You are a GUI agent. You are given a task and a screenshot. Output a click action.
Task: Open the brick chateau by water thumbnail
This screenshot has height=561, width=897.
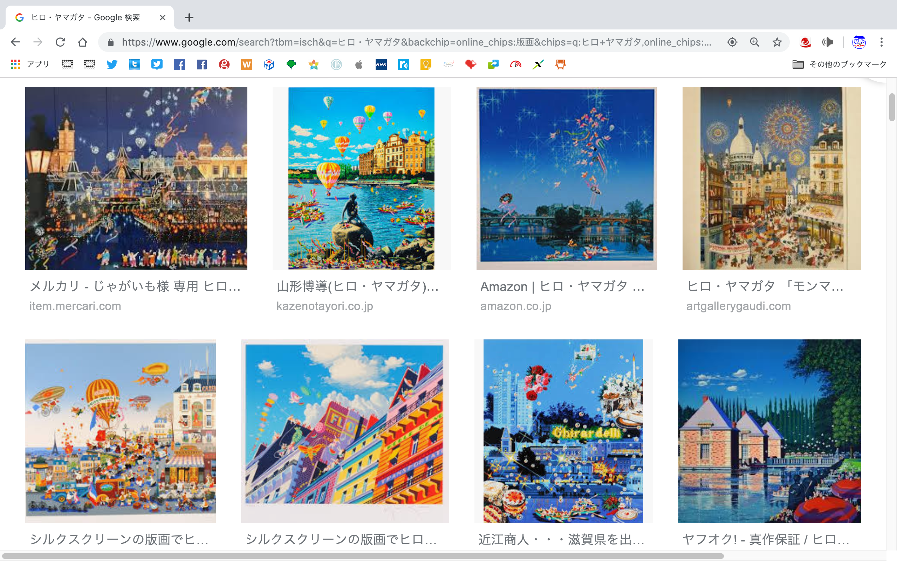tap(769, 431)
